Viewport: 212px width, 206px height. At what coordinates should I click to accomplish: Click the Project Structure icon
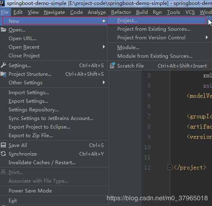coord(3,74)
